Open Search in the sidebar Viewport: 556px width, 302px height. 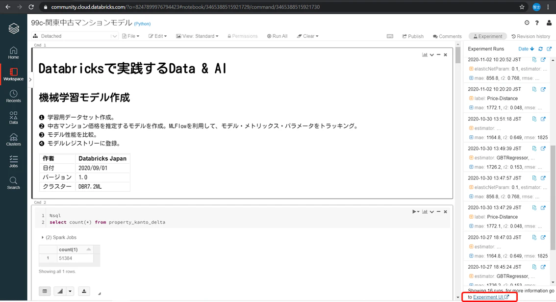coord(13,183)
